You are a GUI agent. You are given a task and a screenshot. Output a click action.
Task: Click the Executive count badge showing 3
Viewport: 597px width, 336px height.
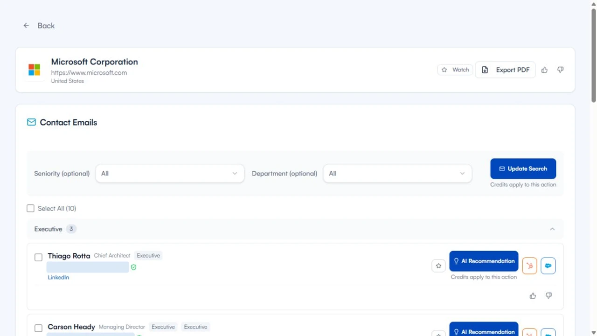tap(71, 229)
